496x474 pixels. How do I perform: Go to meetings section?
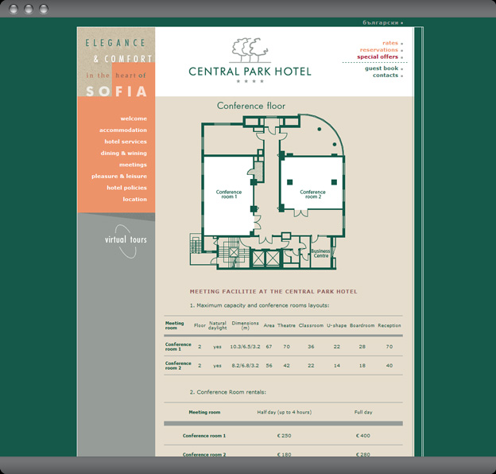click(133, 165)
